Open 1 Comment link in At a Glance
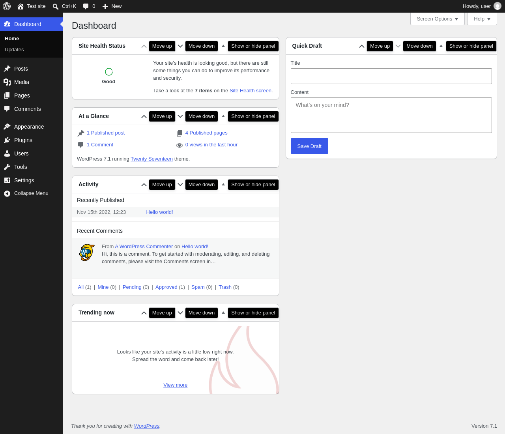The width and height of the screenshot is (505, 434). pyautogui.click(x=100, y=145)
